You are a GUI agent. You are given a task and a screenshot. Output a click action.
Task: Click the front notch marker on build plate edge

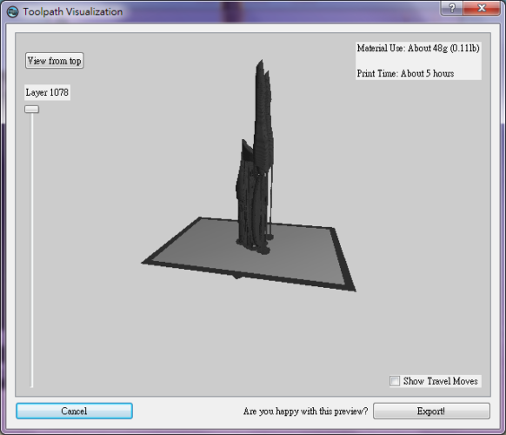point(237,276)
